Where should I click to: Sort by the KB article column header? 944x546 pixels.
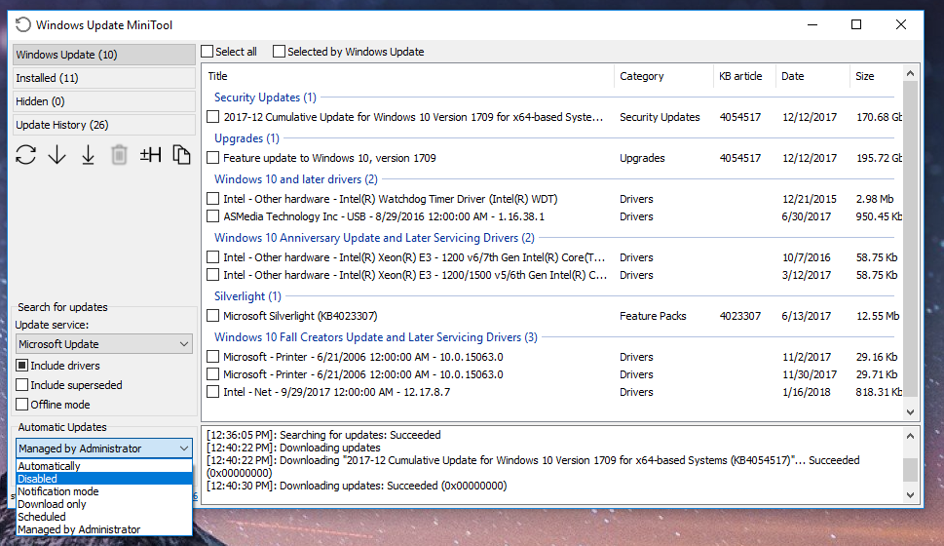744,76
